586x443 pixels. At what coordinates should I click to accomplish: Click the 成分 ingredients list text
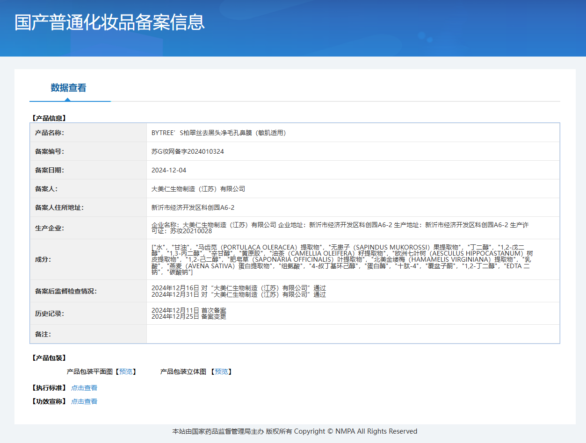341,259
